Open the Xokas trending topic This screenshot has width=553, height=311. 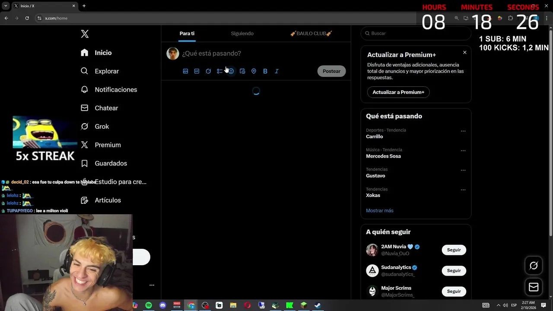coord(373,195)
